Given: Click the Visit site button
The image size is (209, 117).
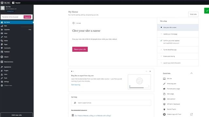Looking at the screenshot, I should tap(193, 14).
